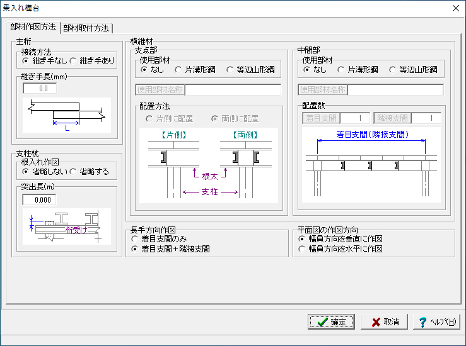Select 幅員方向を水平に作図

341,248
